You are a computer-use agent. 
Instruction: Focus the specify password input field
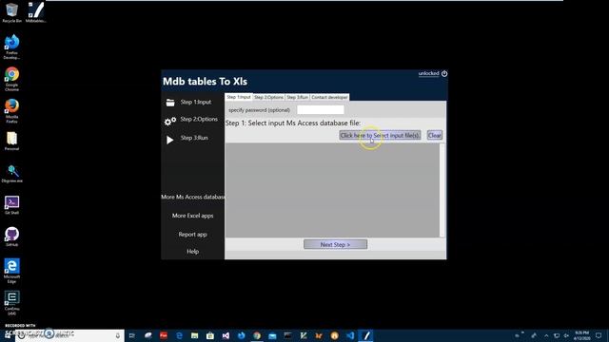tap(321, 110)
